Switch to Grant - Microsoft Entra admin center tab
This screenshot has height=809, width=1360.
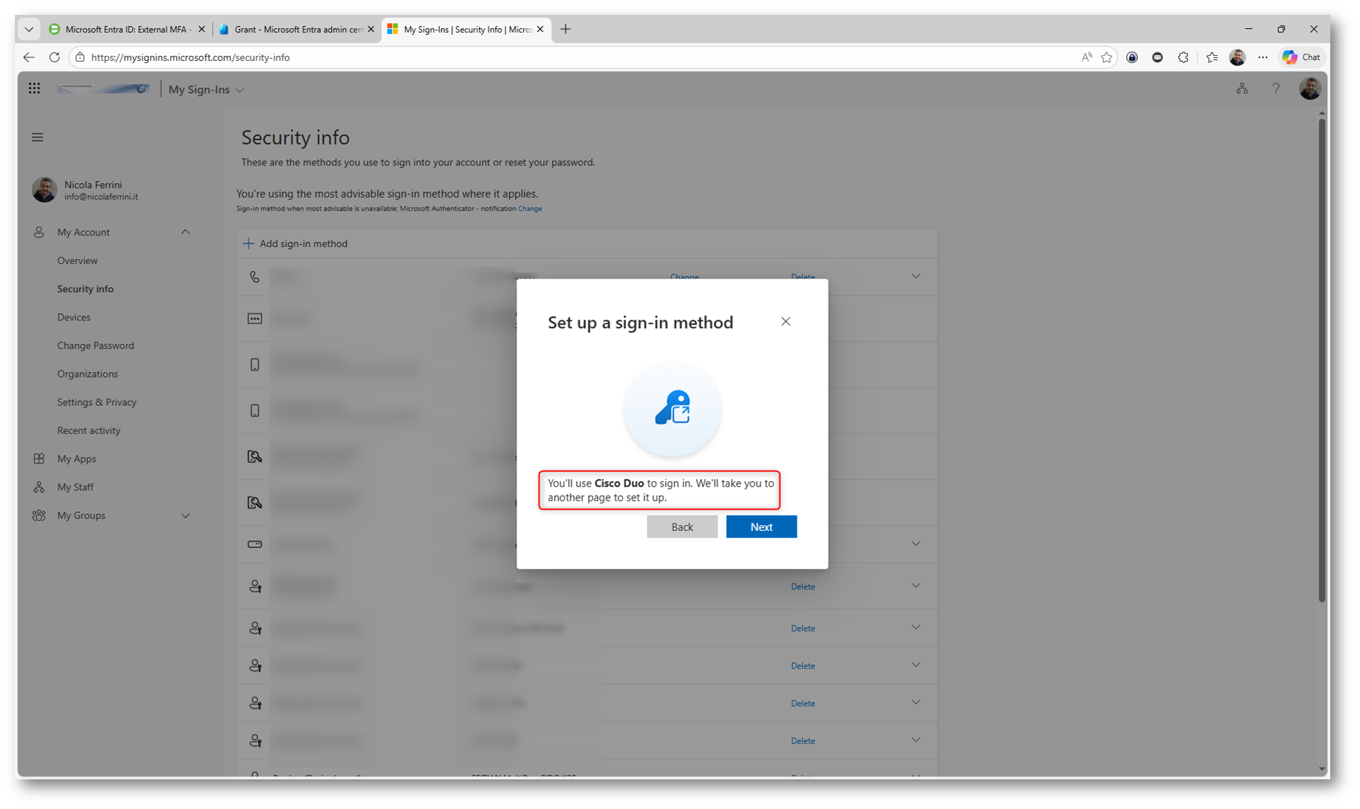(297, 29)
